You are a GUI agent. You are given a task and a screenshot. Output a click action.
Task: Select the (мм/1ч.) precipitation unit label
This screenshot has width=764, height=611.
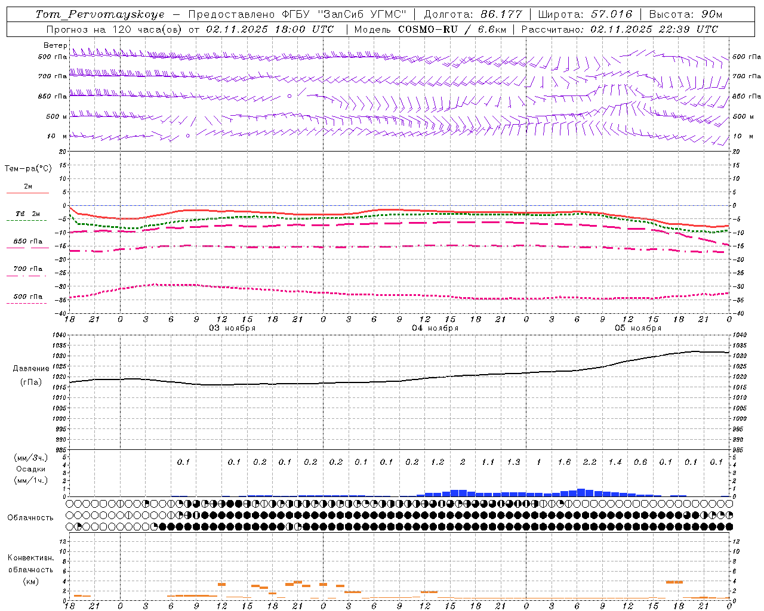click(31, 480)
